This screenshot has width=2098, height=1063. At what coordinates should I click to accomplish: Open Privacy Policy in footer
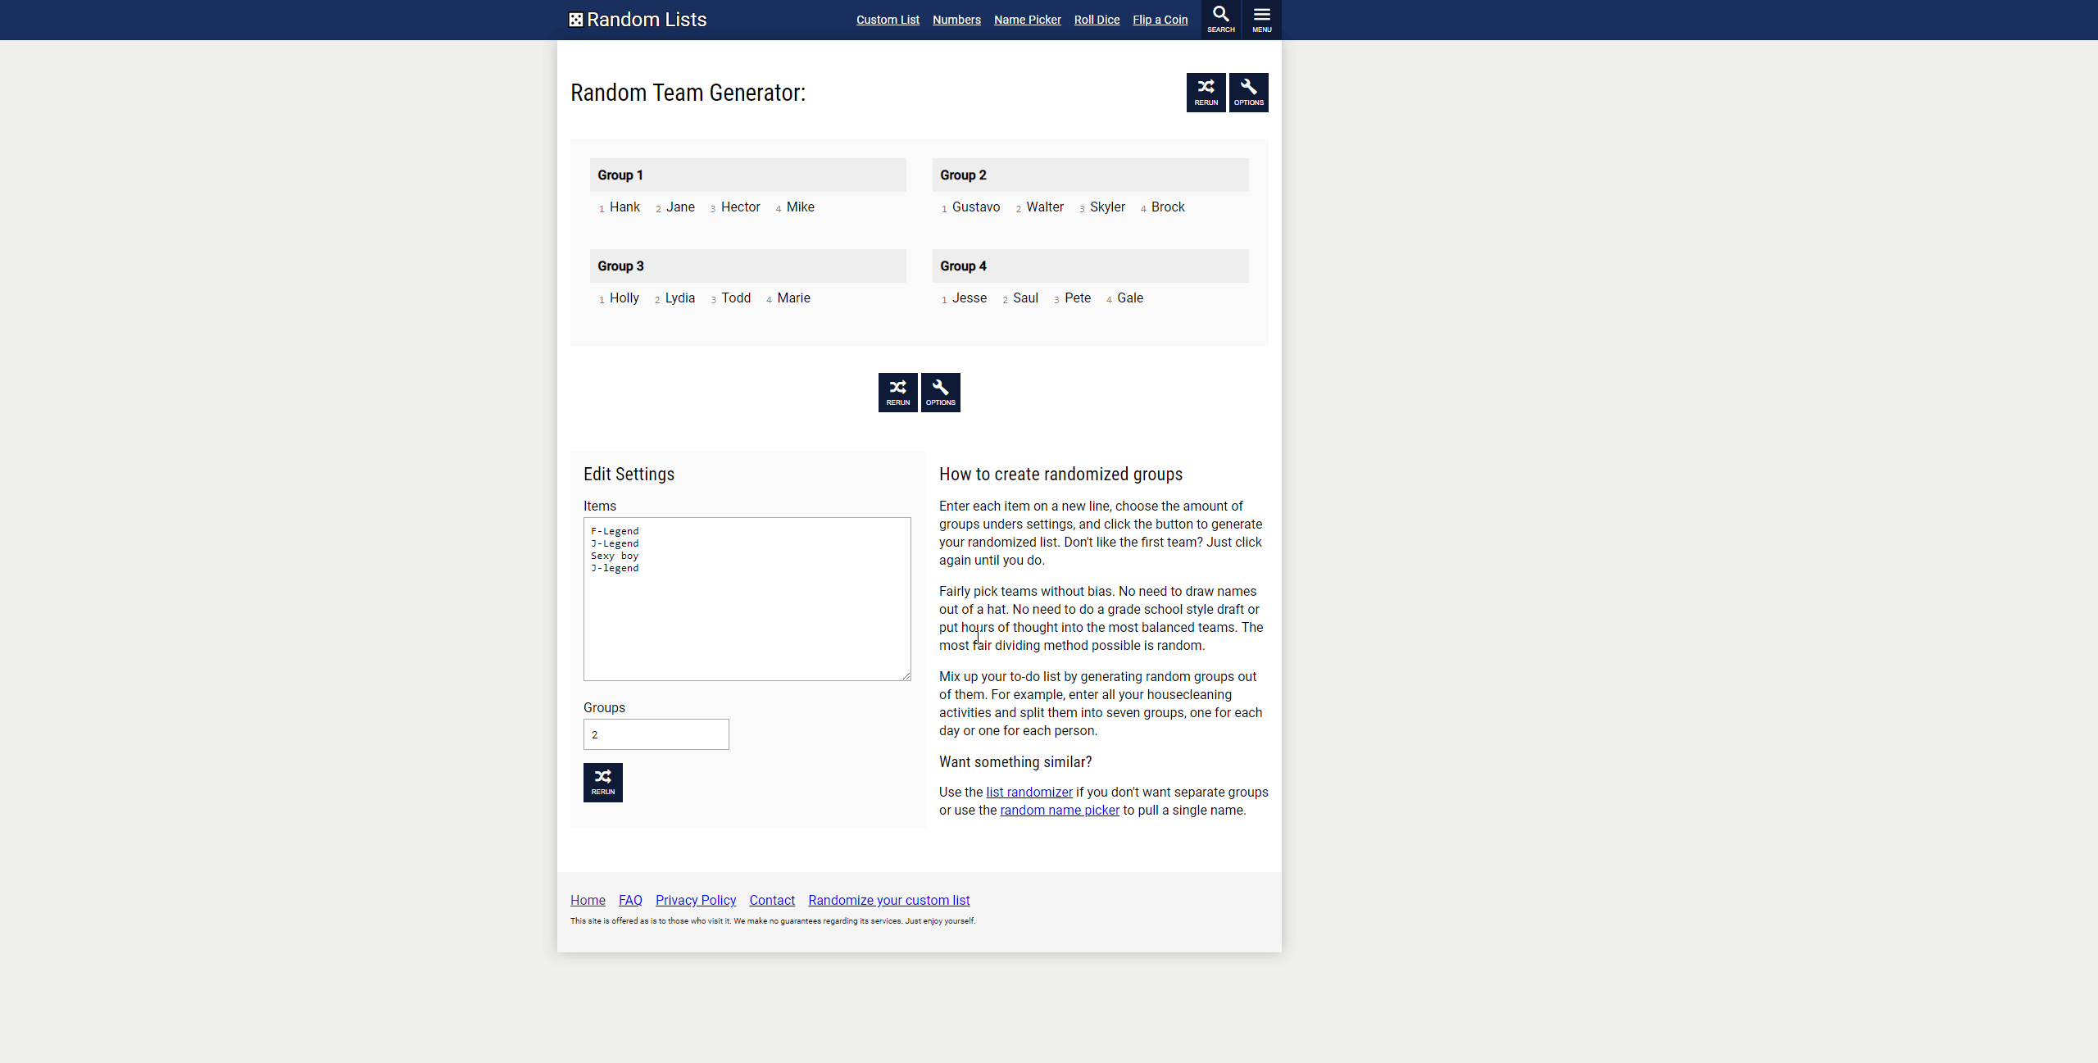[x=695, y=900]
